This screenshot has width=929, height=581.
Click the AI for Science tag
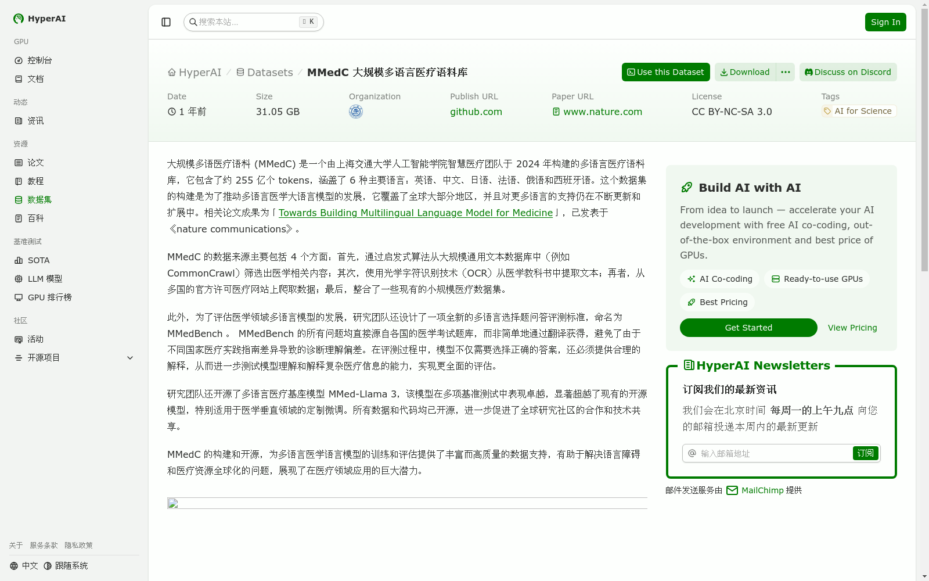click(x=859, y=111)
